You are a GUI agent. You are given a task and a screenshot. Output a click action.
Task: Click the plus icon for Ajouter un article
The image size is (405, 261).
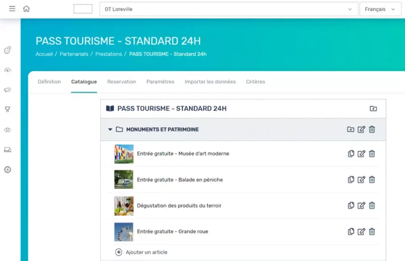click(119, 252)
